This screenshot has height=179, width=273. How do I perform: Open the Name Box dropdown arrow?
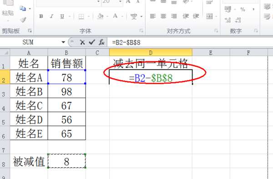pos(63,42)
